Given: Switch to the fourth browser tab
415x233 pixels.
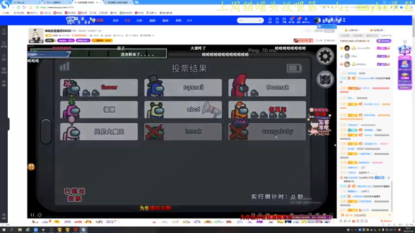Looking at the screenshot, I should click(x=118, y=3).
